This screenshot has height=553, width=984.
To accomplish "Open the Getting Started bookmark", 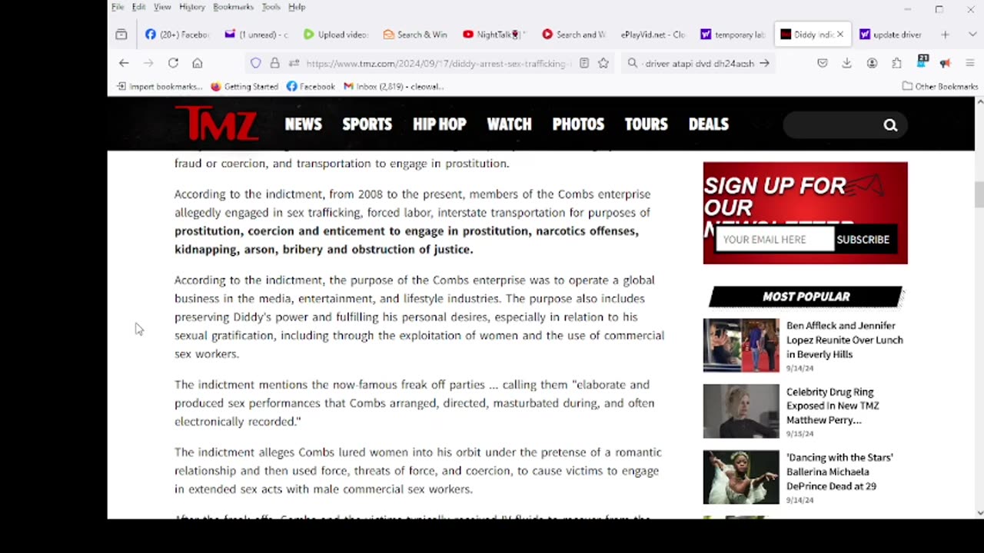I will click(x=244, y=86).
